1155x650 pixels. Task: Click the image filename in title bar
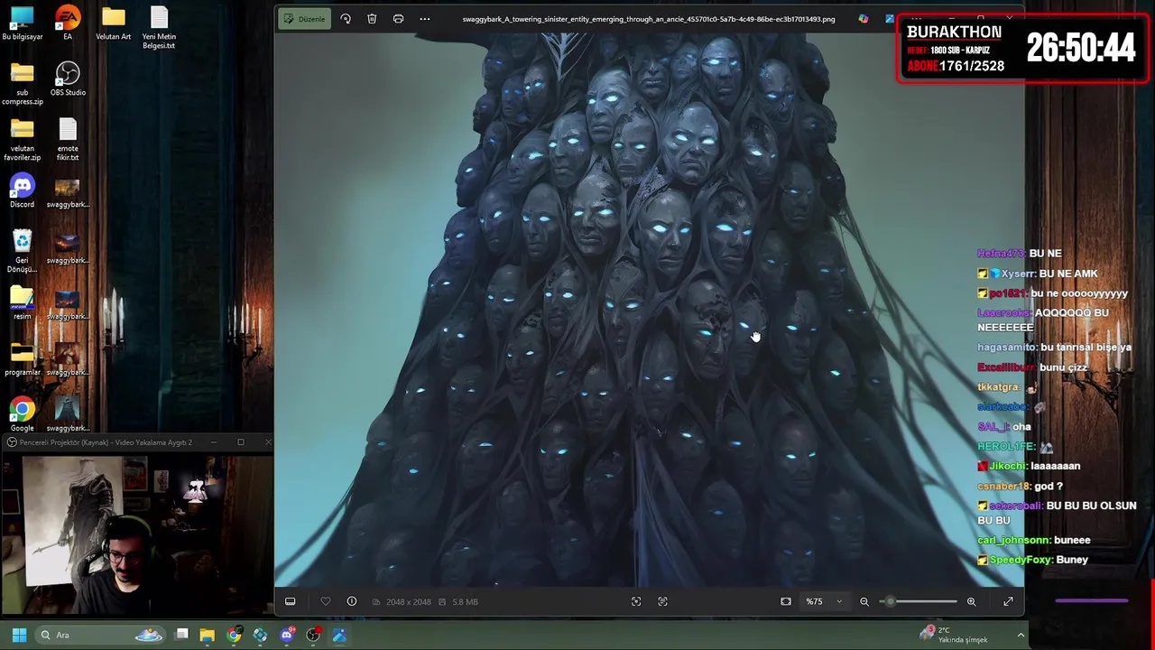coord(649,19)
